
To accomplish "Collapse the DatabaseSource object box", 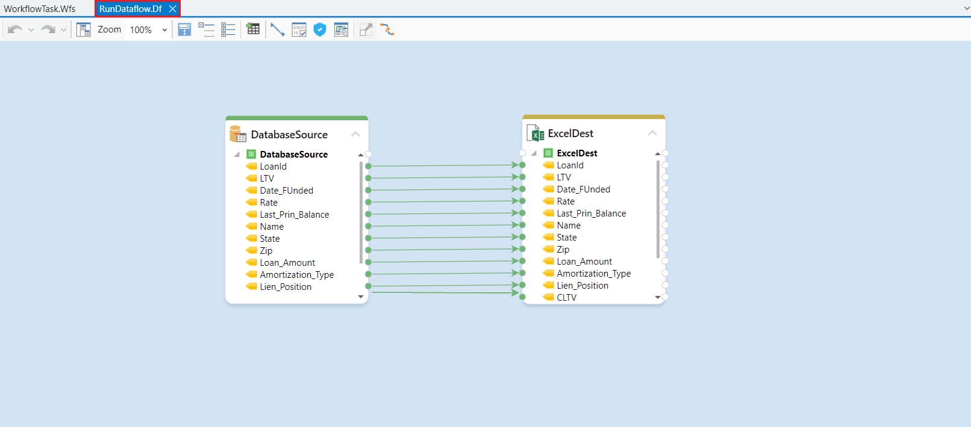I will click(355, 134).
